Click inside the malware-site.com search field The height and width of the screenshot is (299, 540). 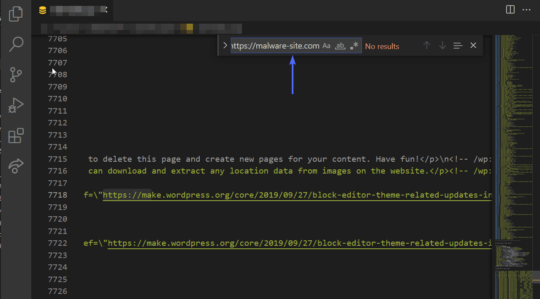pyautogui.click(x=274, y=46)
